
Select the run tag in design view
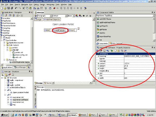[x=71, y=30]
